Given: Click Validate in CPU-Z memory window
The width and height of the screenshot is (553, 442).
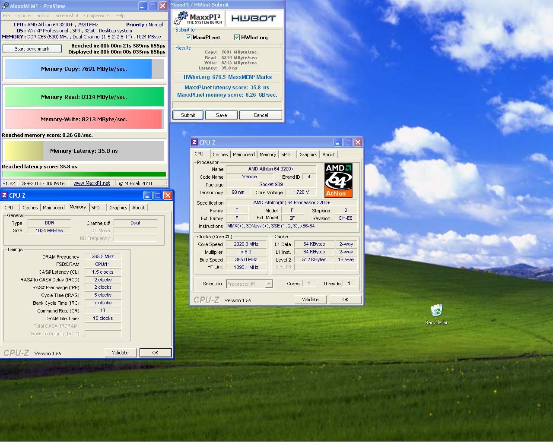Looking at the screenshot, I should [x=120, y=353].
